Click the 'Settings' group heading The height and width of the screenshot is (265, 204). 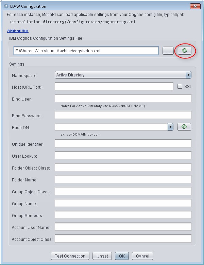pyautogui.click(x=17, y=64)
